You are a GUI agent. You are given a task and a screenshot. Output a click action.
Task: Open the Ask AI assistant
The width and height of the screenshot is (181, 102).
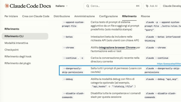coord(152,6)
